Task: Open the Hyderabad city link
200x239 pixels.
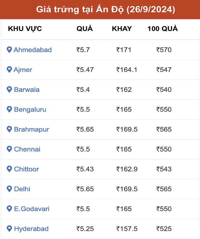Action: (31, 229)
